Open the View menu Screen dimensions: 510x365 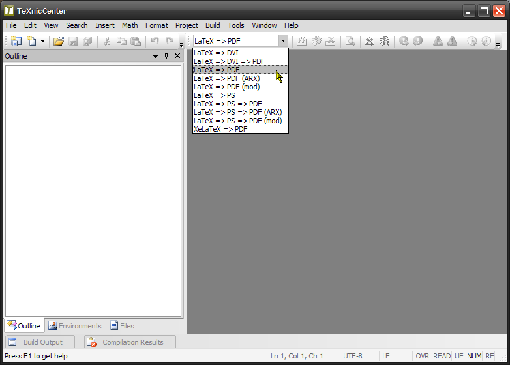(x=51, y=25)
